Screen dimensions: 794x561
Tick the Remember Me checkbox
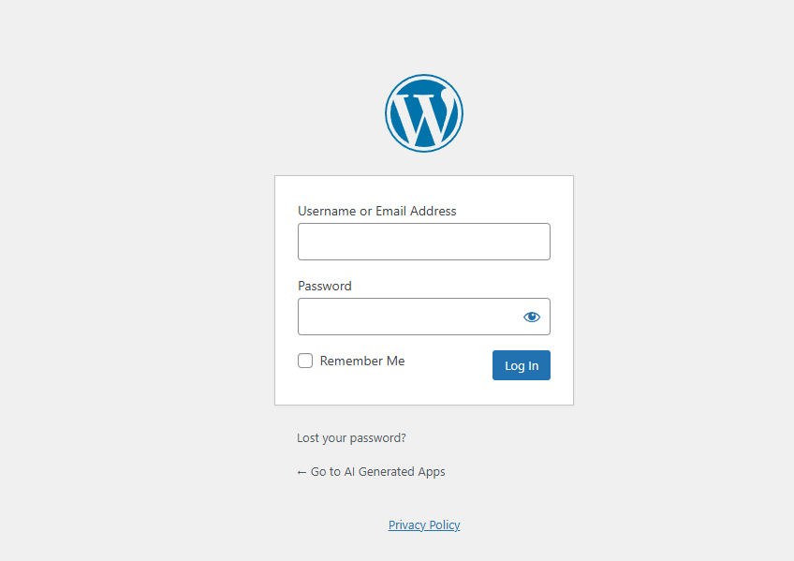click(305, 361)
